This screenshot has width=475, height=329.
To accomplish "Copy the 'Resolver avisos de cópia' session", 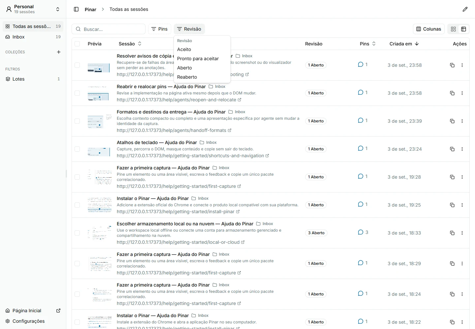I will [x=452, y=65].
